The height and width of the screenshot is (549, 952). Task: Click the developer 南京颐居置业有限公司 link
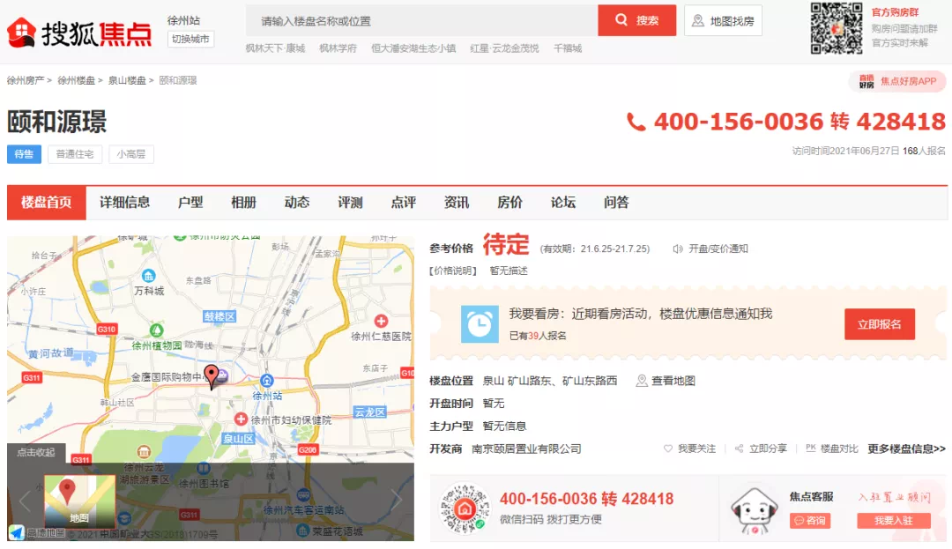(526, 449)
